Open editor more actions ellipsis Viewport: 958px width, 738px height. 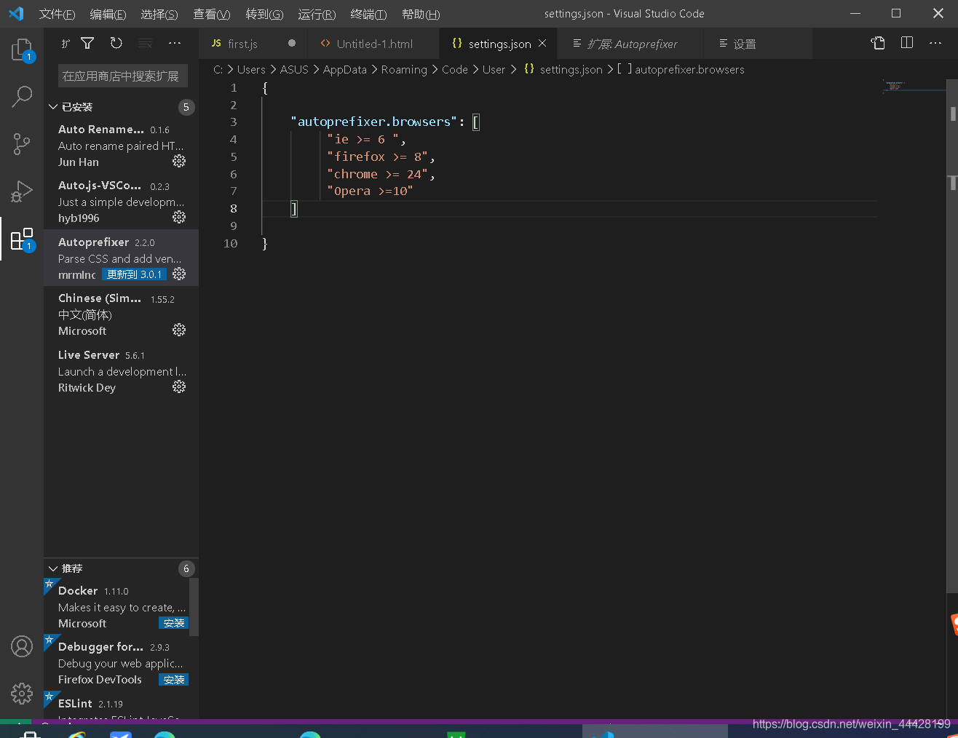pos(935,43)
